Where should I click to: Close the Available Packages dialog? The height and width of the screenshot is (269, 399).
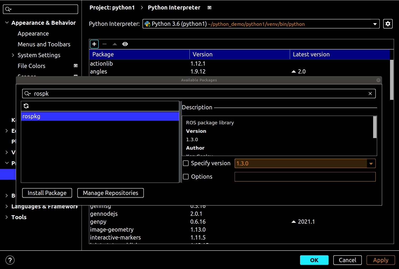(378, 80)
